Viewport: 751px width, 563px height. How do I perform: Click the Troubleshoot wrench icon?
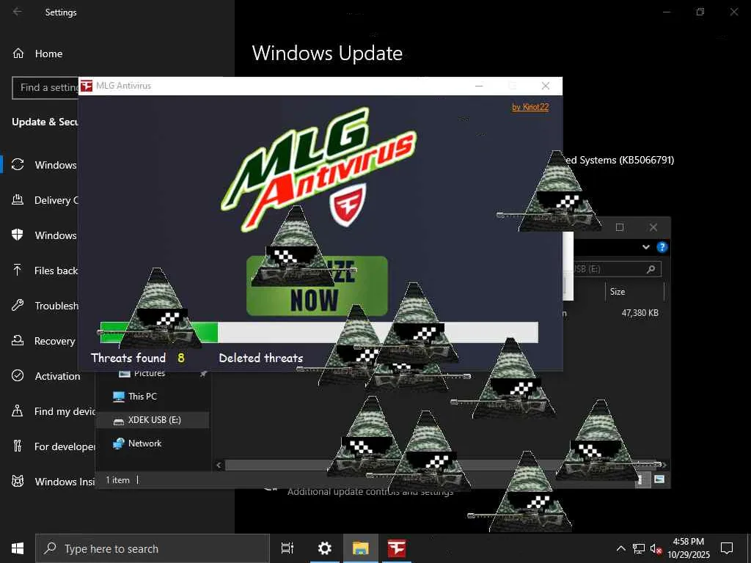[18, 305]
